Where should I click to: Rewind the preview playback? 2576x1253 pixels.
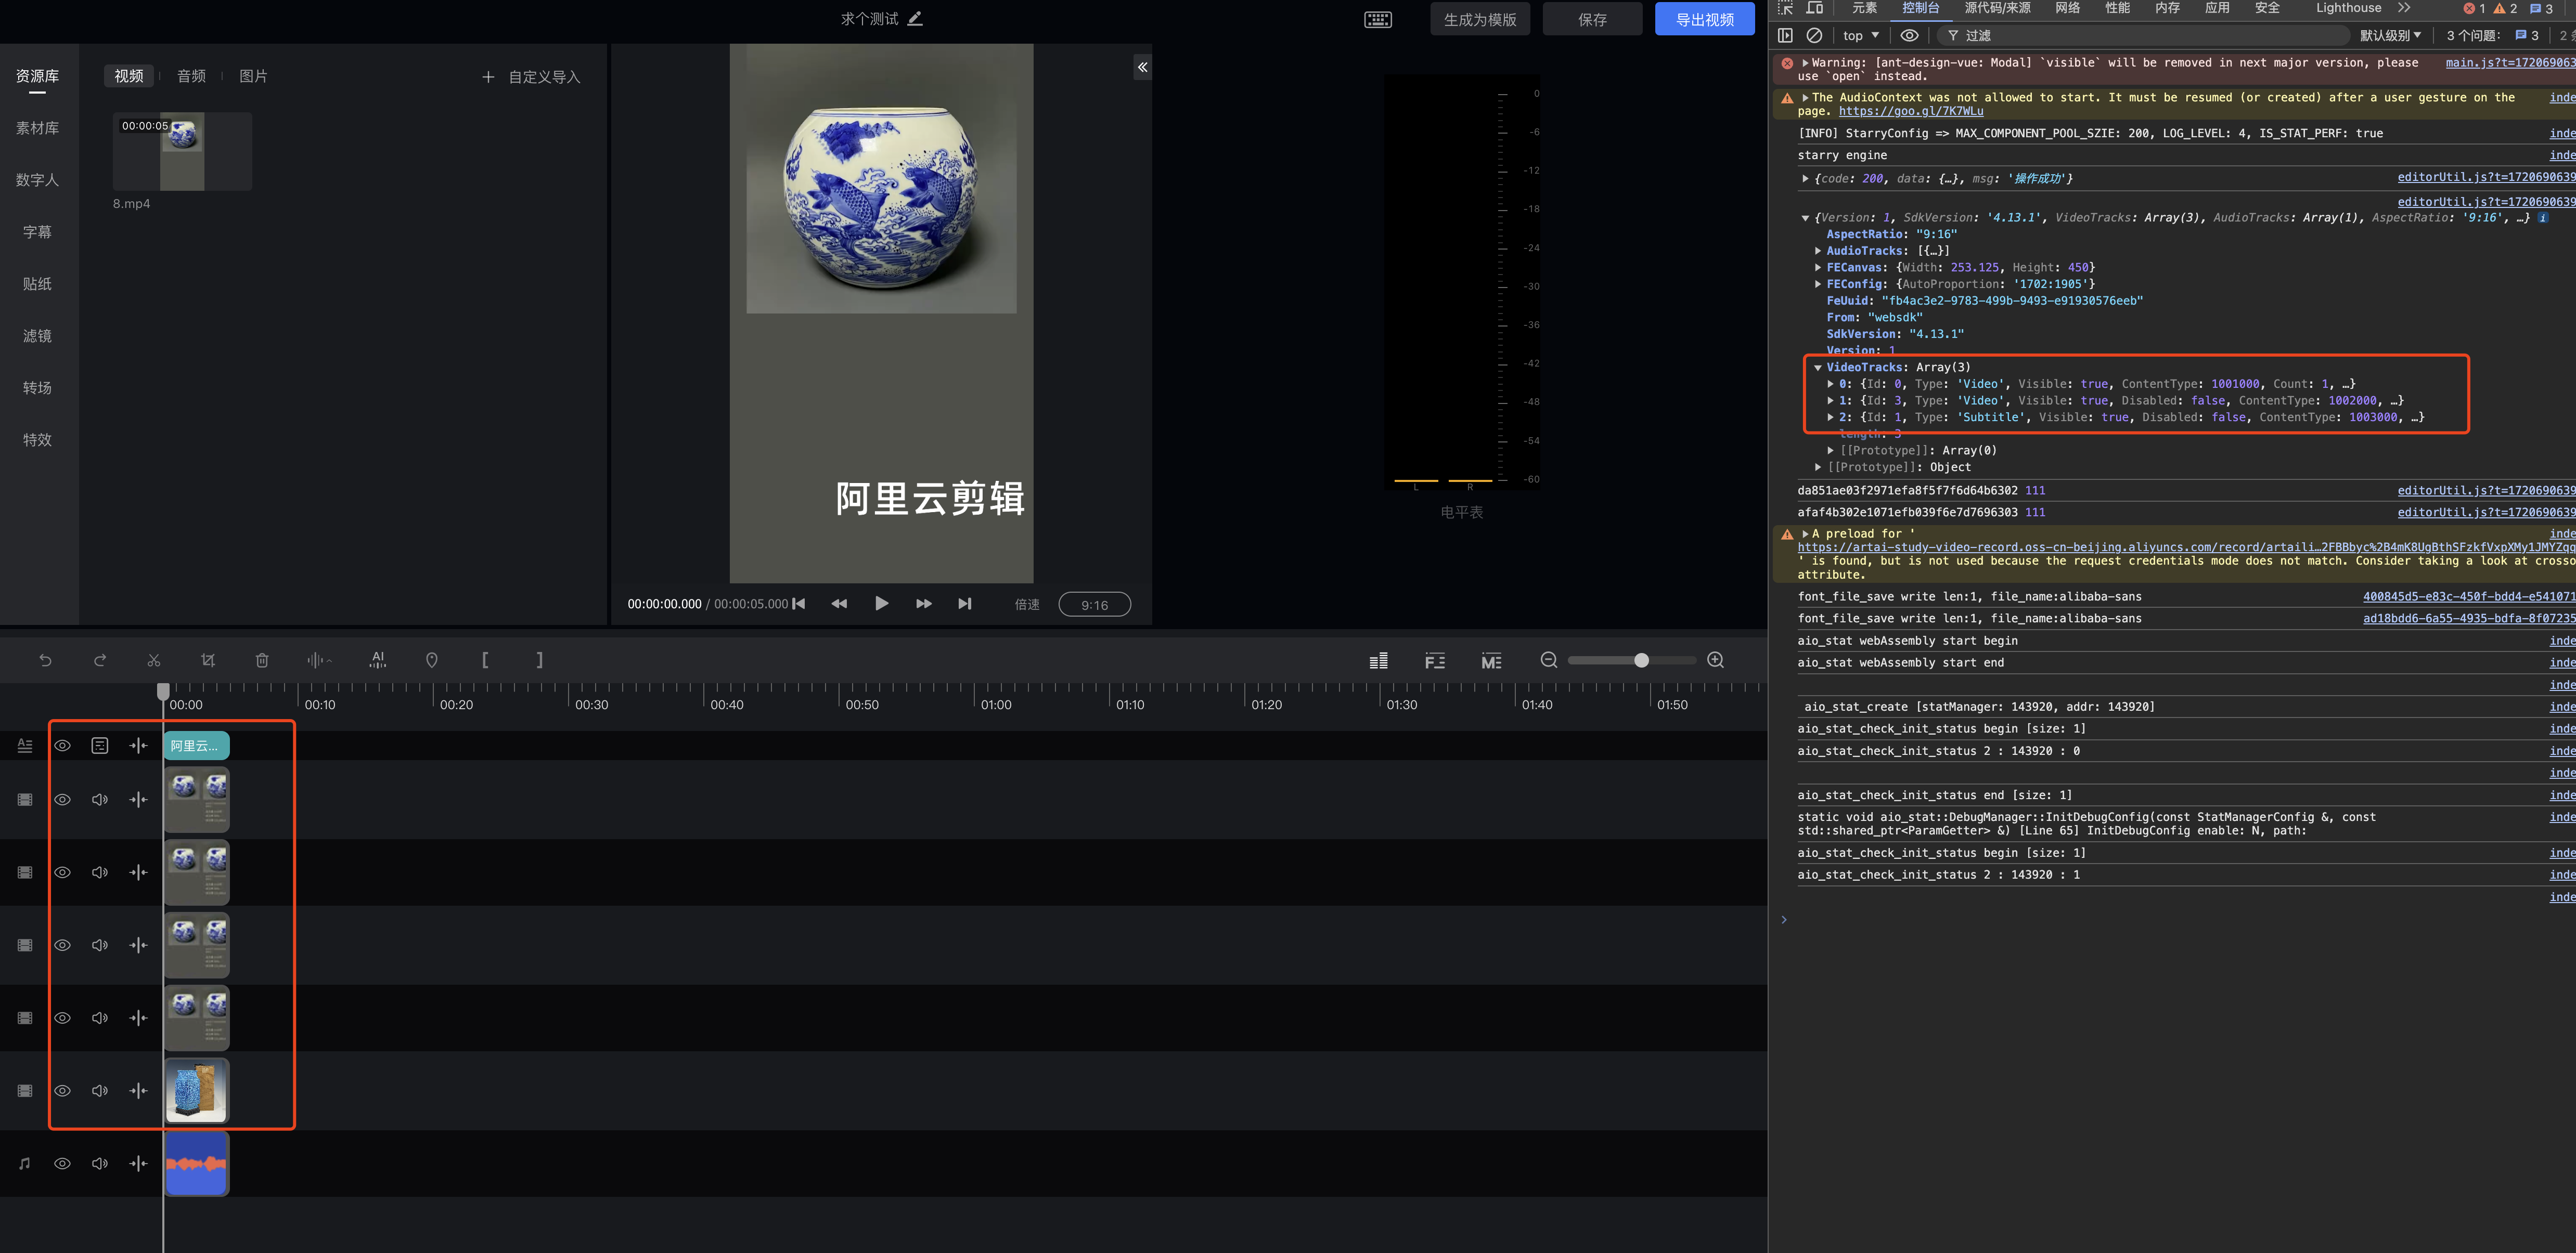point(839,604)
